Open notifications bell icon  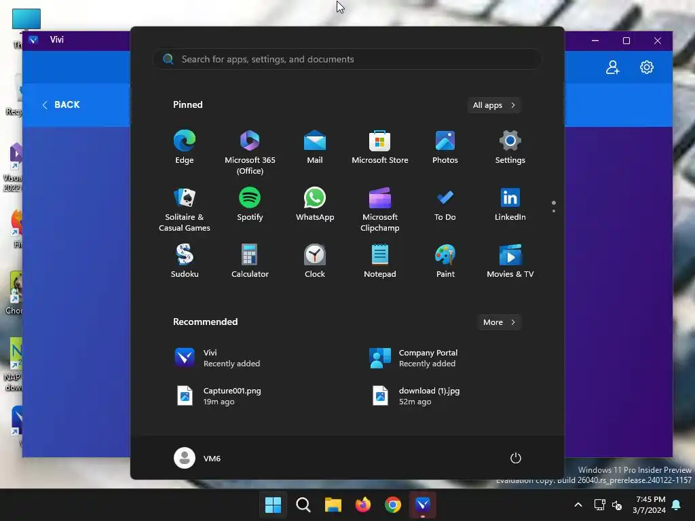tap(677, 505)
